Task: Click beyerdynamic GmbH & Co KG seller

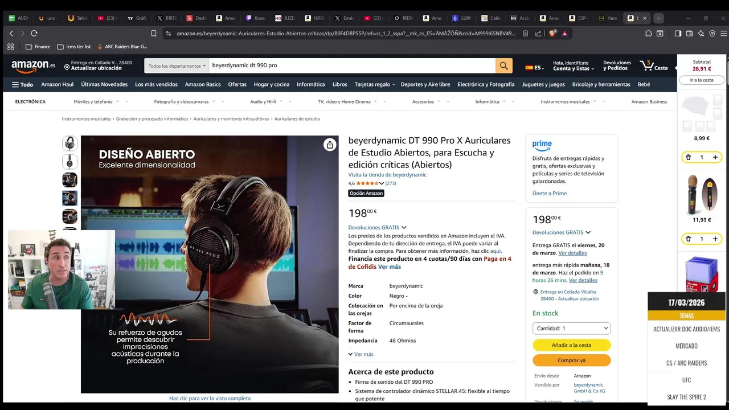Action: [x=589, y=388]
